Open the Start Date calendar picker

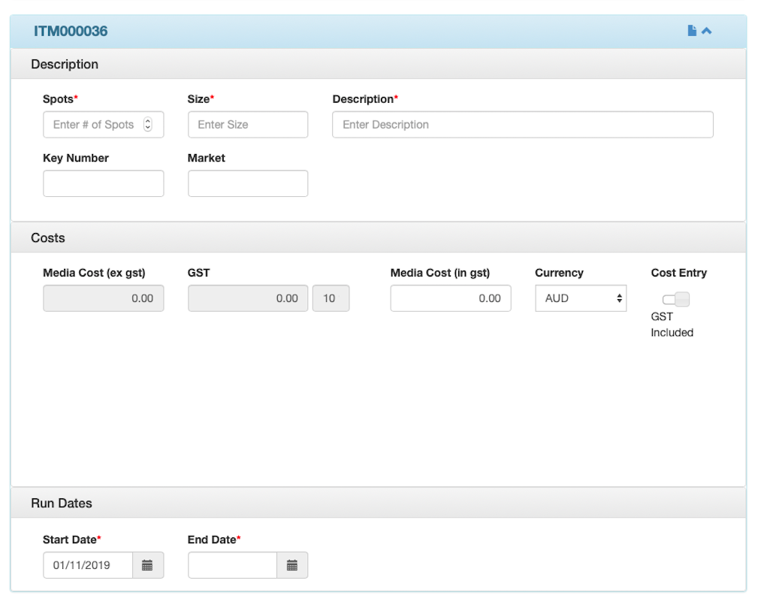pyautogui.click(x=148, y=565)
